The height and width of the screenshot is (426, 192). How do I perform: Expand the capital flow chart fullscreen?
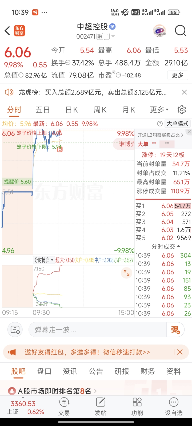pos(126,273)
